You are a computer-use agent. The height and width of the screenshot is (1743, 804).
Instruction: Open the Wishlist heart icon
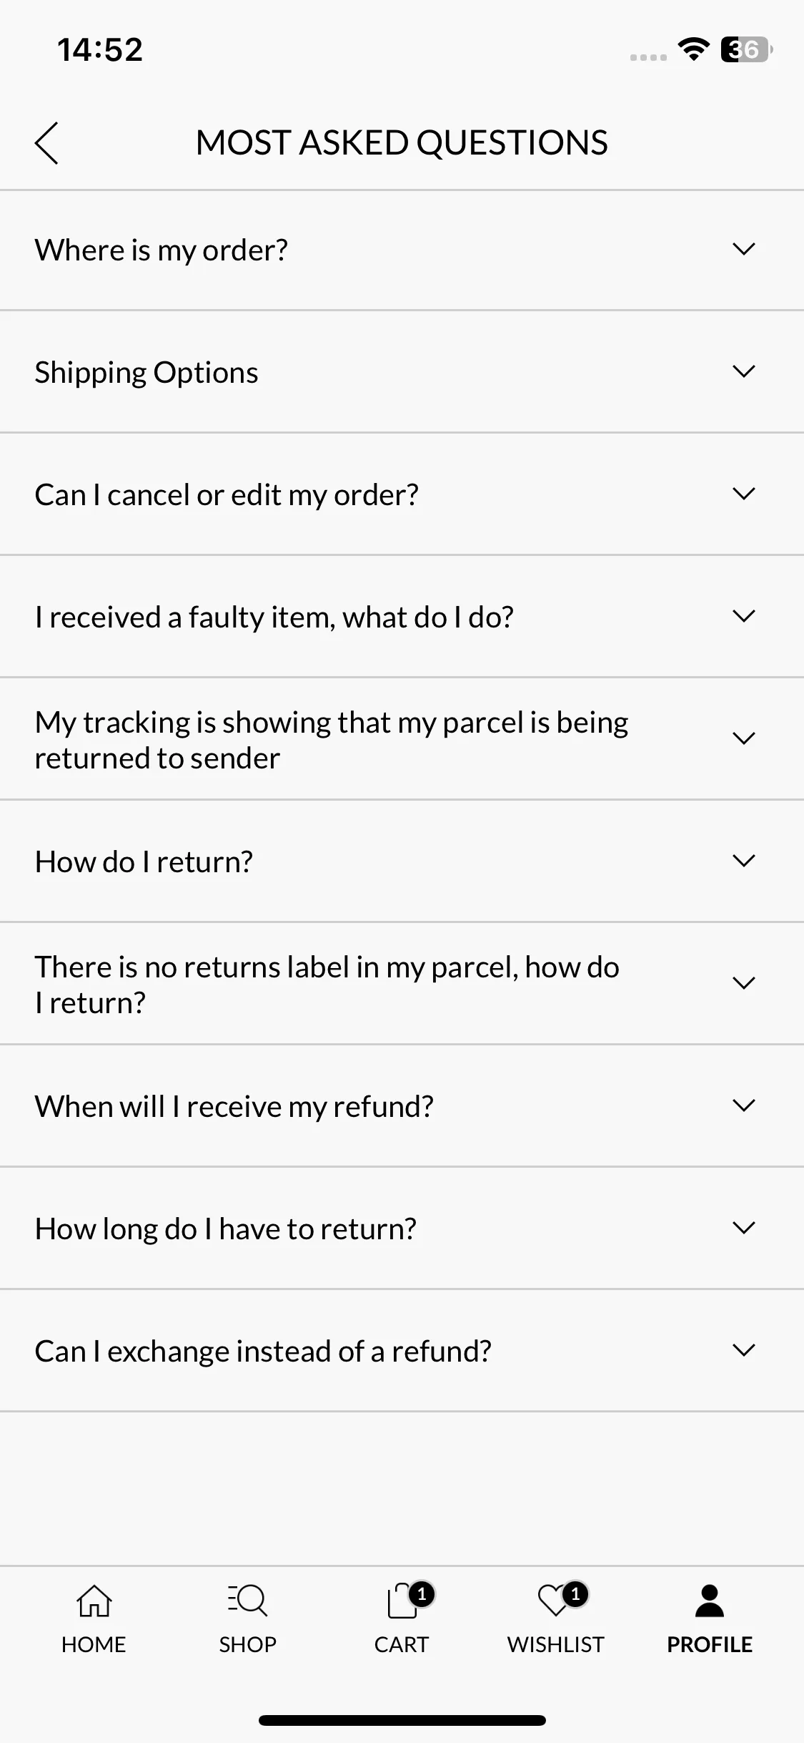[555, 1601]
